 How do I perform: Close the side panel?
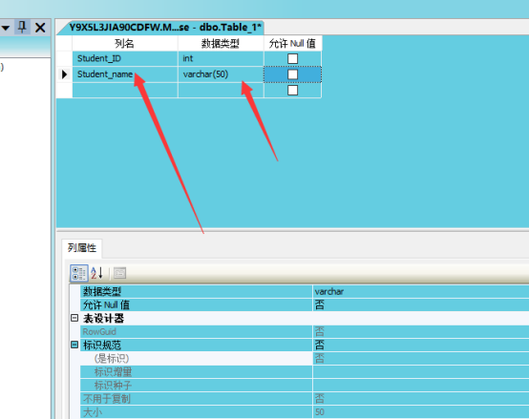tap(40, 28)
